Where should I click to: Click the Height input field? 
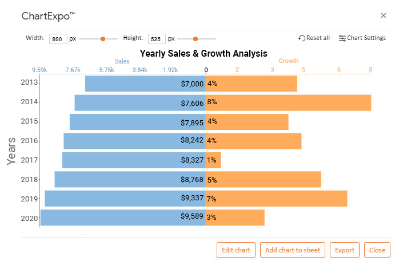click(157, 39)
